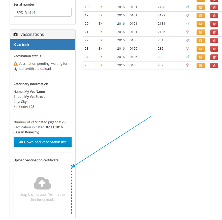The height and width of the screenshot is (220, 222).
Task: Open edit for pigeon row 23
Action: [201, 49]
